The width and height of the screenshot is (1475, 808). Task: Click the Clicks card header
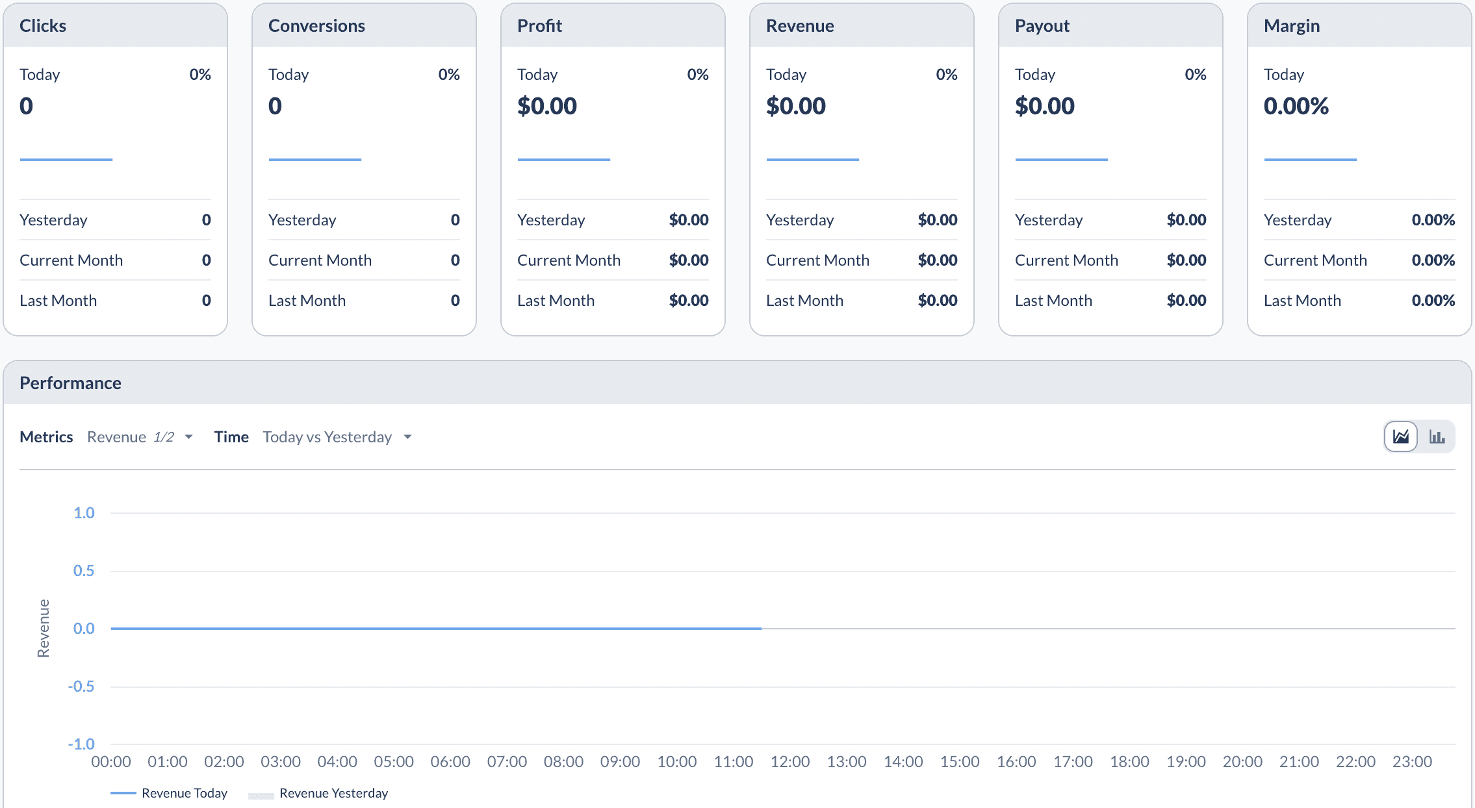point(43,26)
